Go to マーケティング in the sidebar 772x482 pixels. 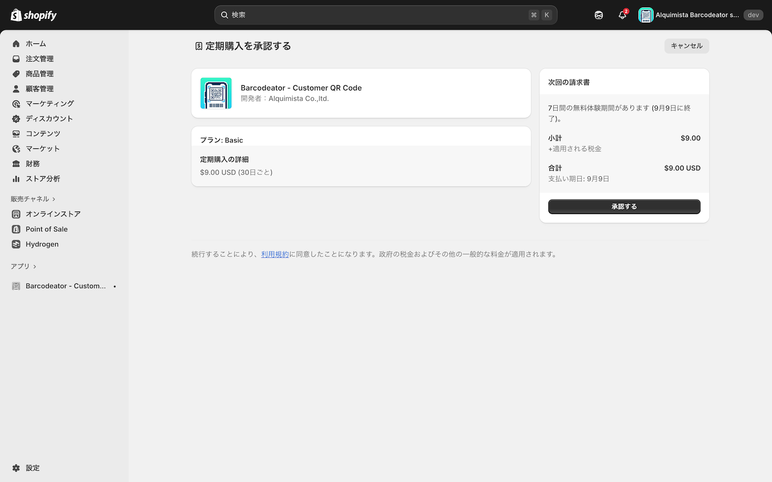point(50,104)
